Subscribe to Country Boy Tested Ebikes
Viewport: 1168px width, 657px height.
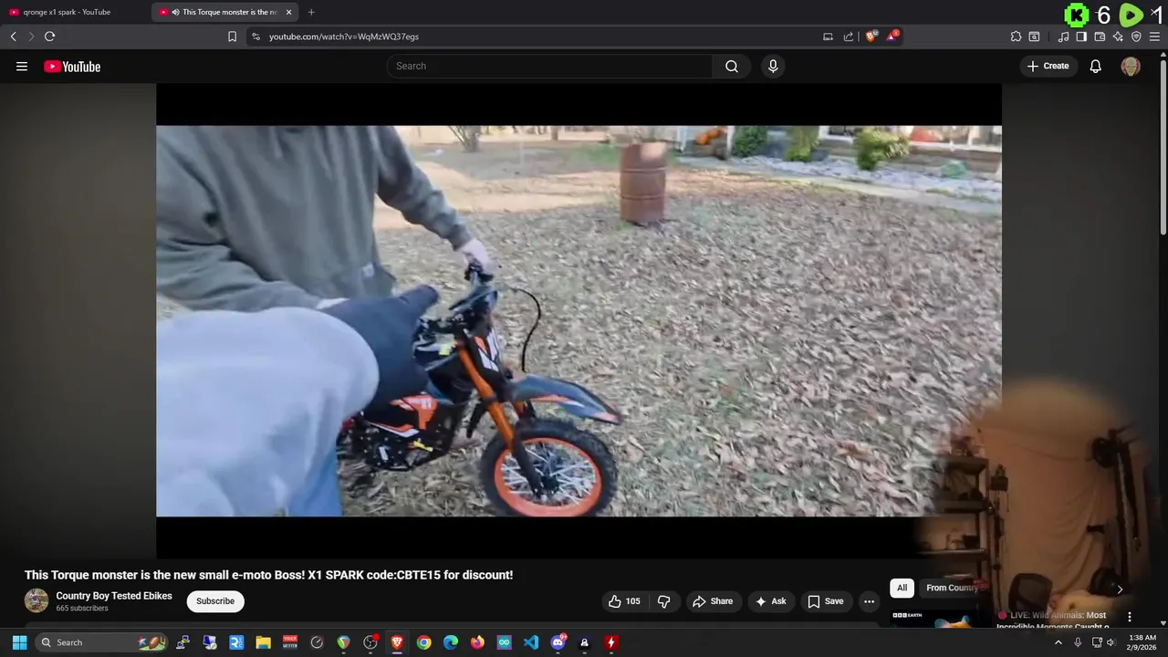[x=215, y=601]
